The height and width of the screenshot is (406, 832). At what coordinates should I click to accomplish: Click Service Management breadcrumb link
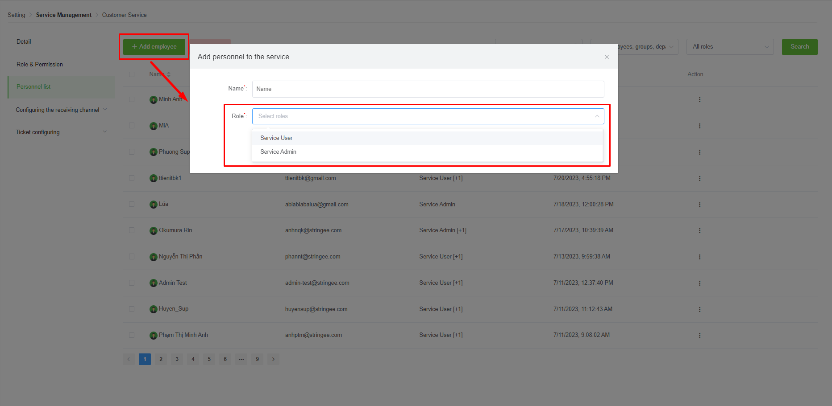pos(64,15)
